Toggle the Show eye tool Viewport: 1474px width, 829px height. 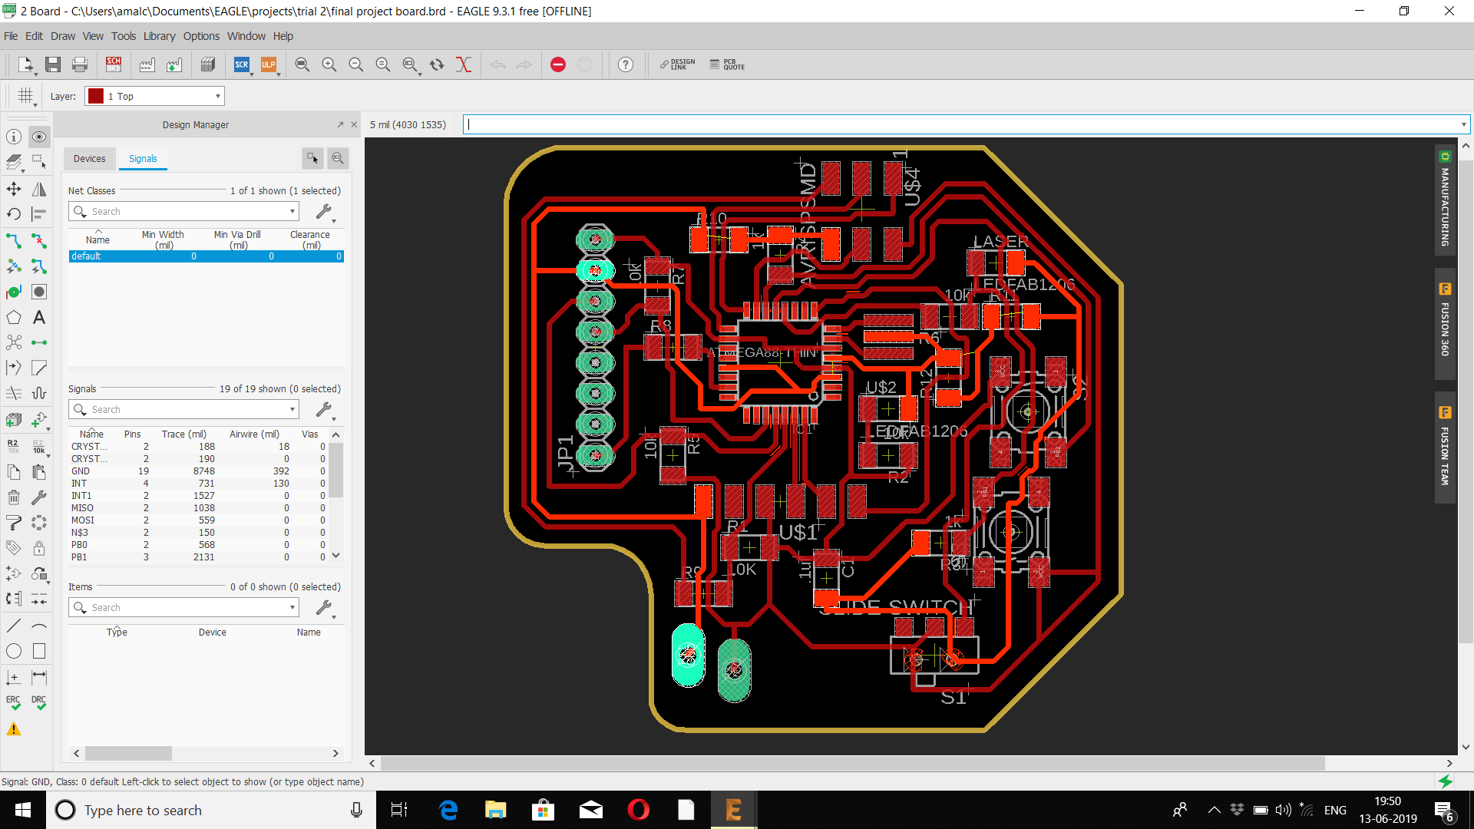point(39,137)
